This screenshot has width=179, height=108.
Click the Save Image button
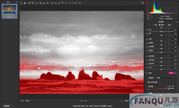click(7, 106)
